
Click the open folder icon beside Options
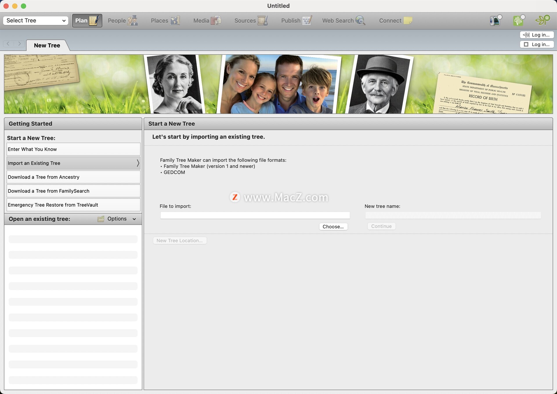pyautogui.click(x=101, y=219)
